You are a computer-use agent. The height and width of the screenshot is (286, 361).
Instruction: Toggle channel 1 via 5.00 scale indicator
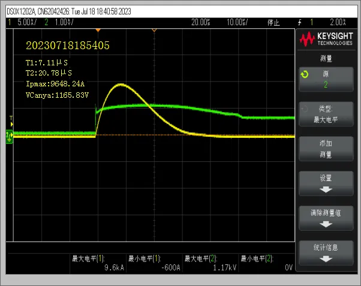point(23,22)
